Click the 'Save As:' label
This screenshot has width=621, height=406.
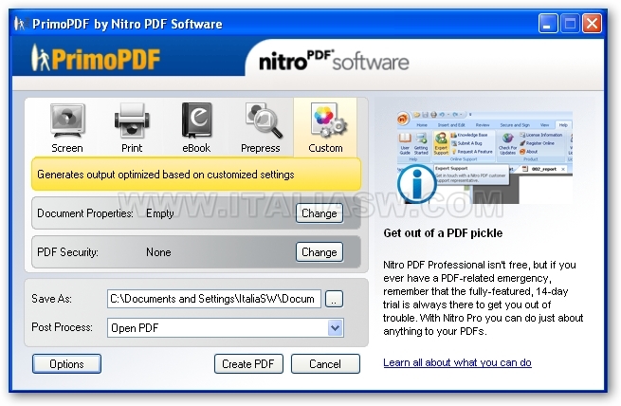click(x=51, y=299)
